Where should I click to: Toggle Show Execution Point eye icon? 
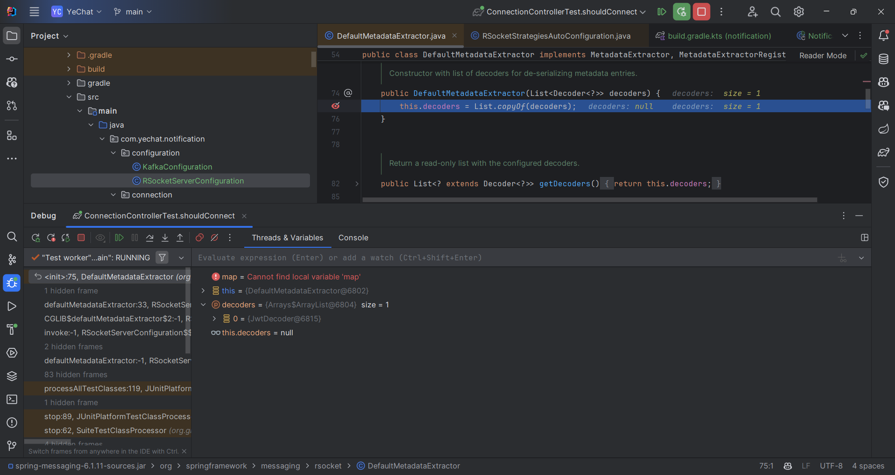(100, 238)
